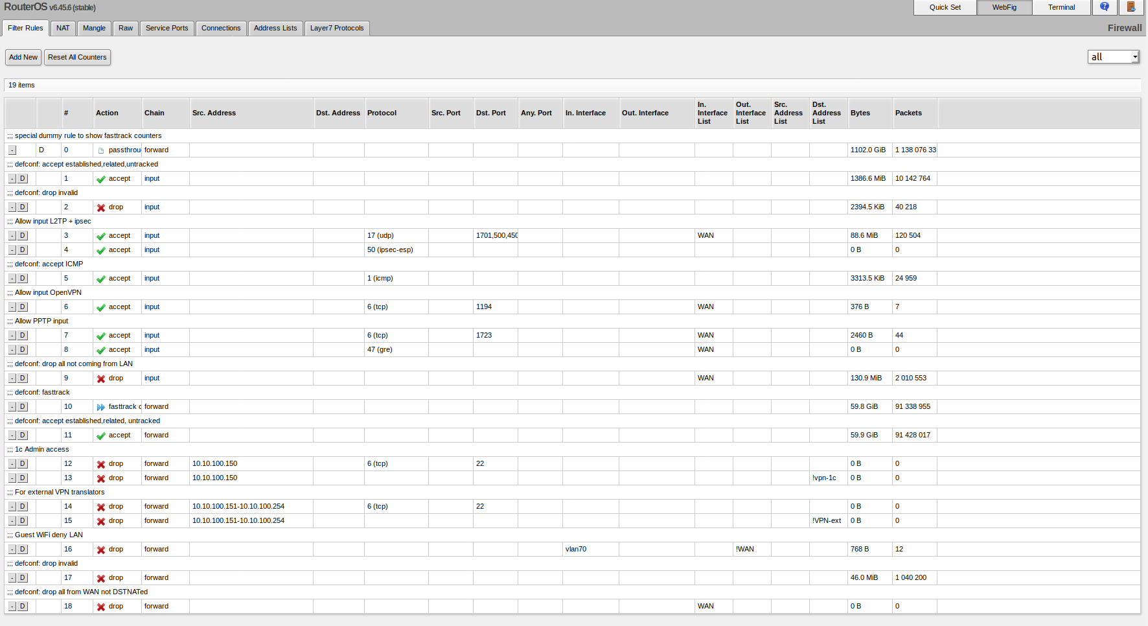The height and width of the screenshot is (626, 1148).
Task: Open the 'all' chain filter dropdown
Action: (x=1113, y=57)
